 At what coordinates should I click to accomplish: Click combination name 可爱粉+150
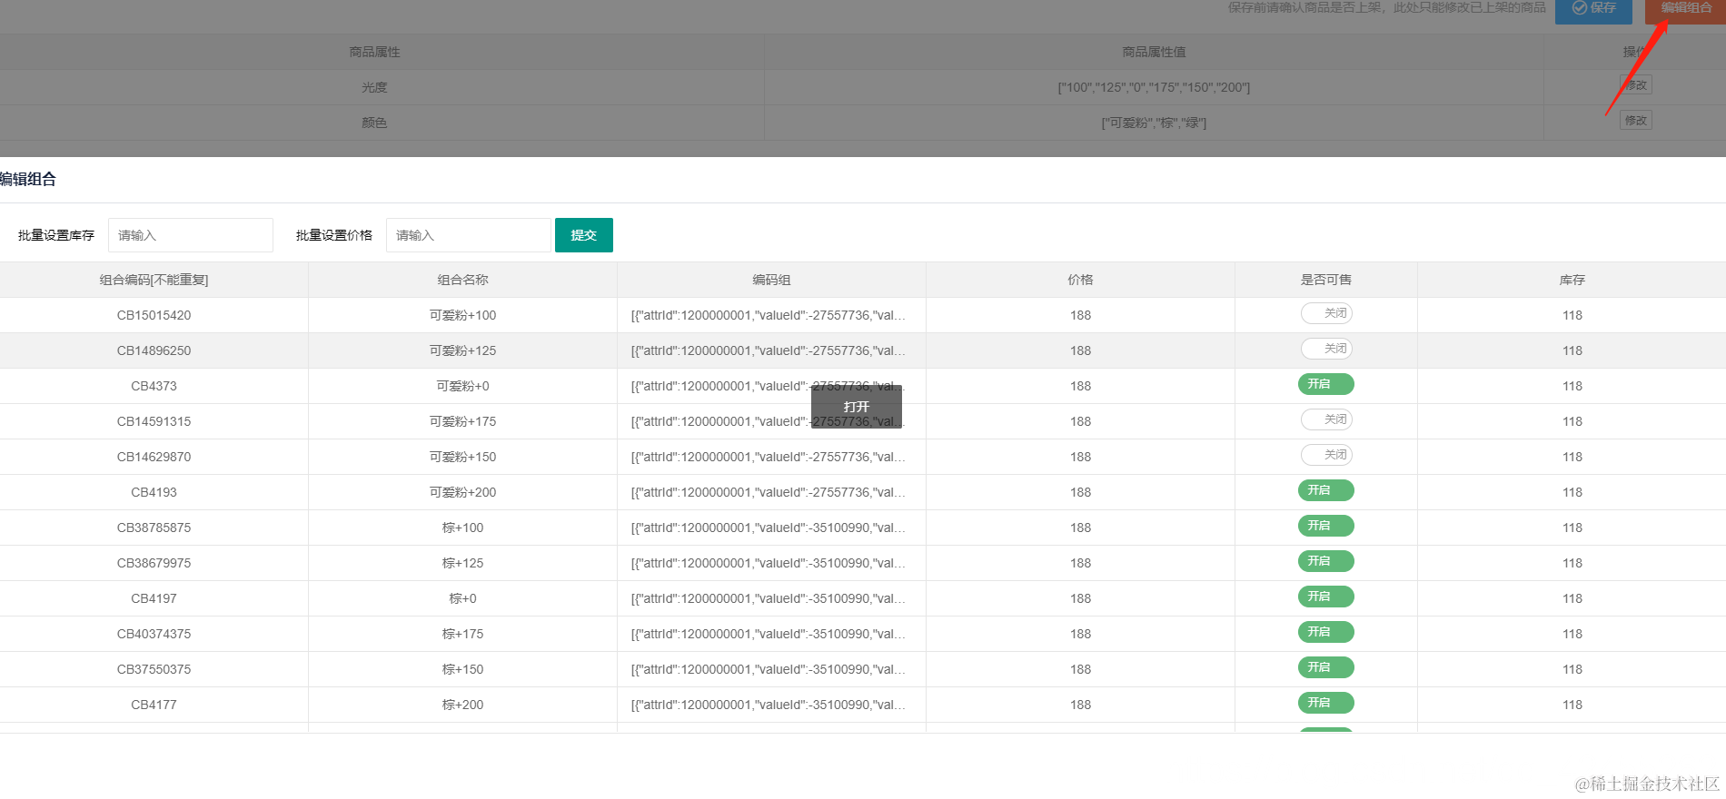pyautogui.click(x=463, y=457)
